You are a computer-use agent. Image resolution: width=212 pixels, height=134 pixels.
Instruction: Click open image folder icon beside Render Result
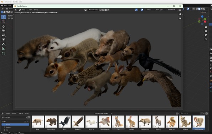[105, 10]
